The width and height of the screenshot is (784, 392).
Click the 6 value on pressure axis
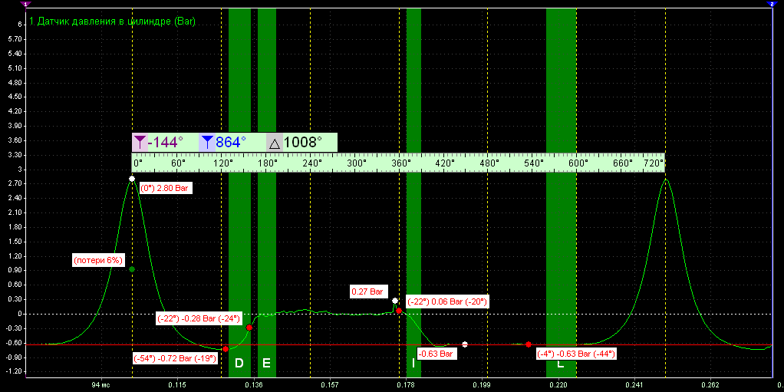pyautogui.click(x=21, y=25)
